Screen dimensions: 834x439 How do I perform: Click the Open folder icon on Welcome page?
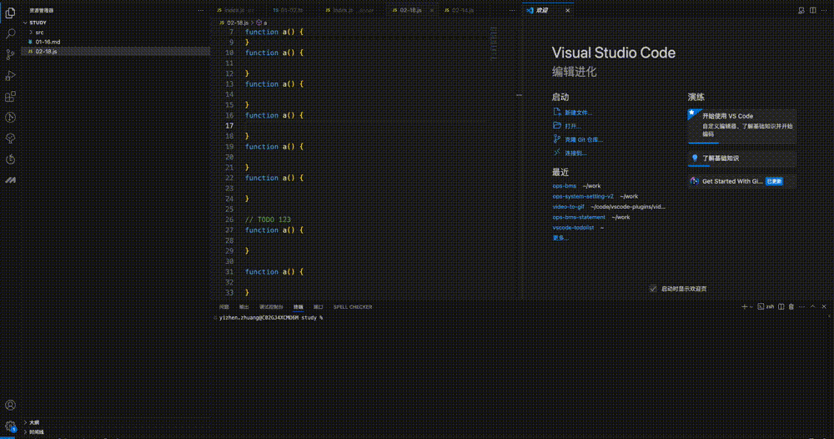557,125
